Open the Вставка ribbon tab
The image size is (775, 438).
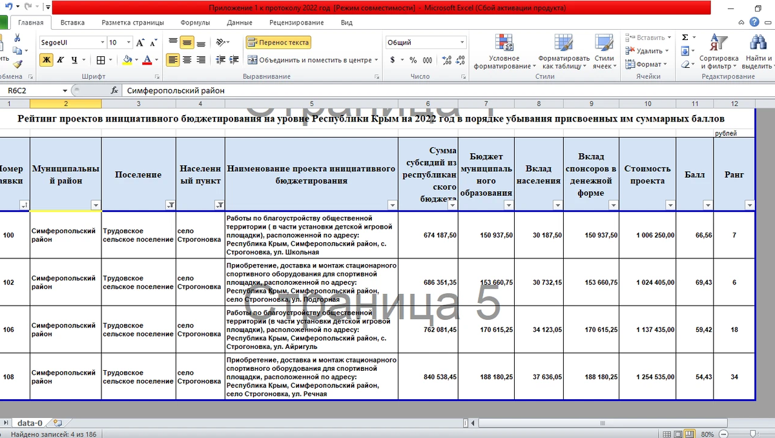(x=72, y=22)
